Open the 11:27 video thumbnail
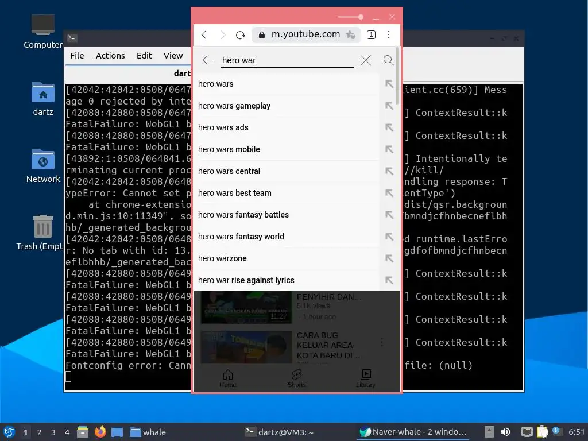Screen dimensions: 588x441 pyautogui.click(x=246, y=308)
